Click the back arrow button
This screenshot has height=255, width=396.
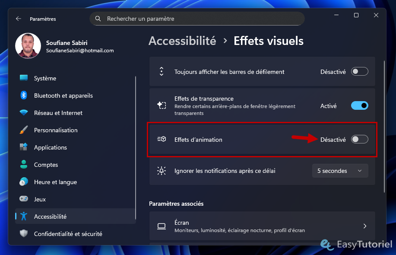pos(18,19)
